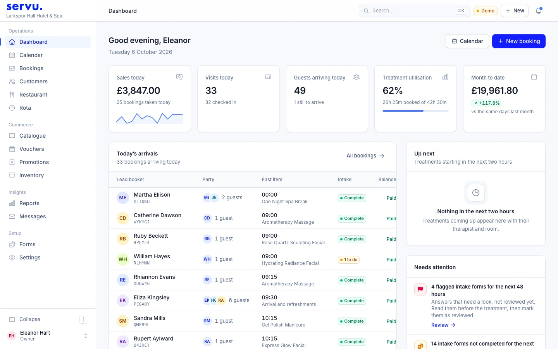Image resolution: width=558 pixels, height=349 pixels.
Task: Open Martha Ellison's booking row
Action: click(253, 198)
